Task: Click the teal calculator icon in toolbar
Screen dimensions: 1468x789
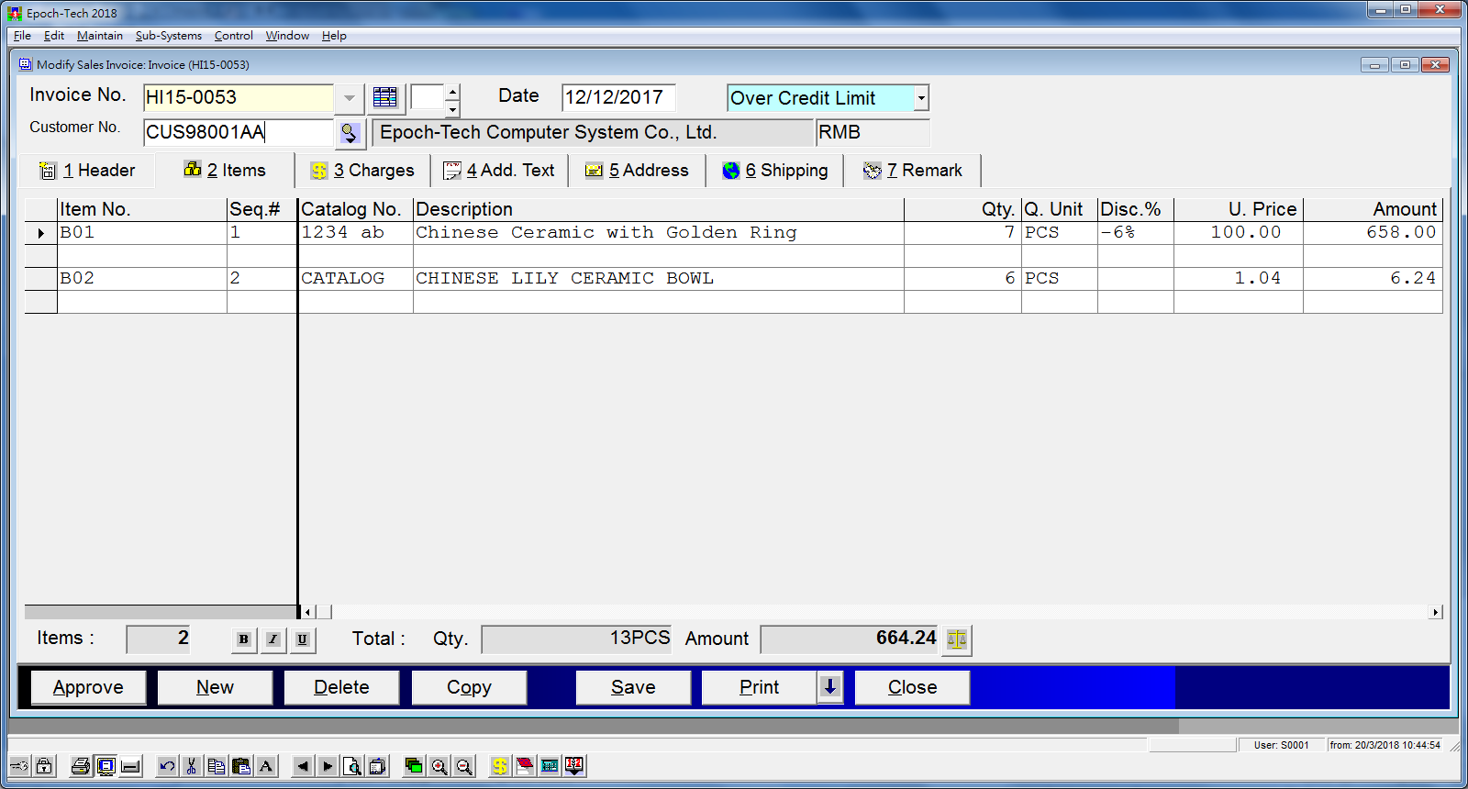Action: (550, 766)
